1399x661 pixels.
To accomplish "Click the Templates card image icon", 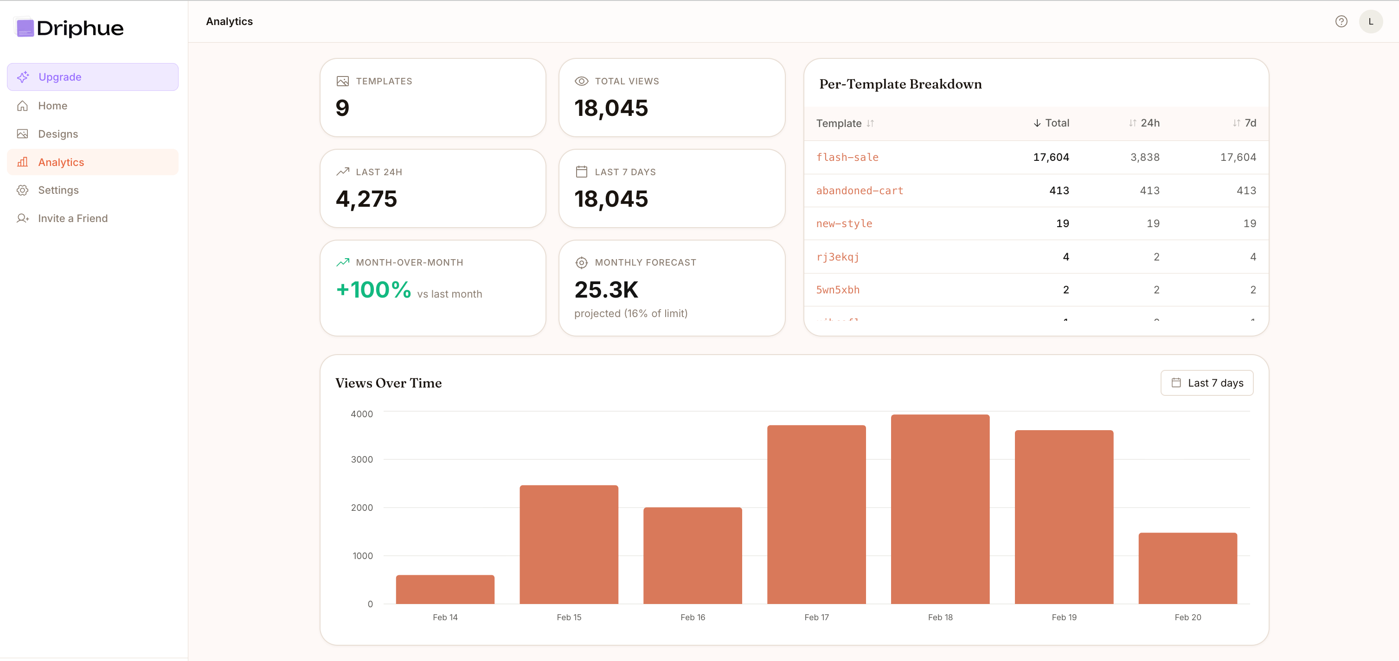I will pos(343,82).
